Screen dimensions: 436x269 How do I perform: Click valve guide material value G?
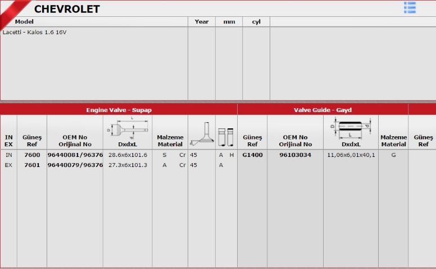pos(393,155)
